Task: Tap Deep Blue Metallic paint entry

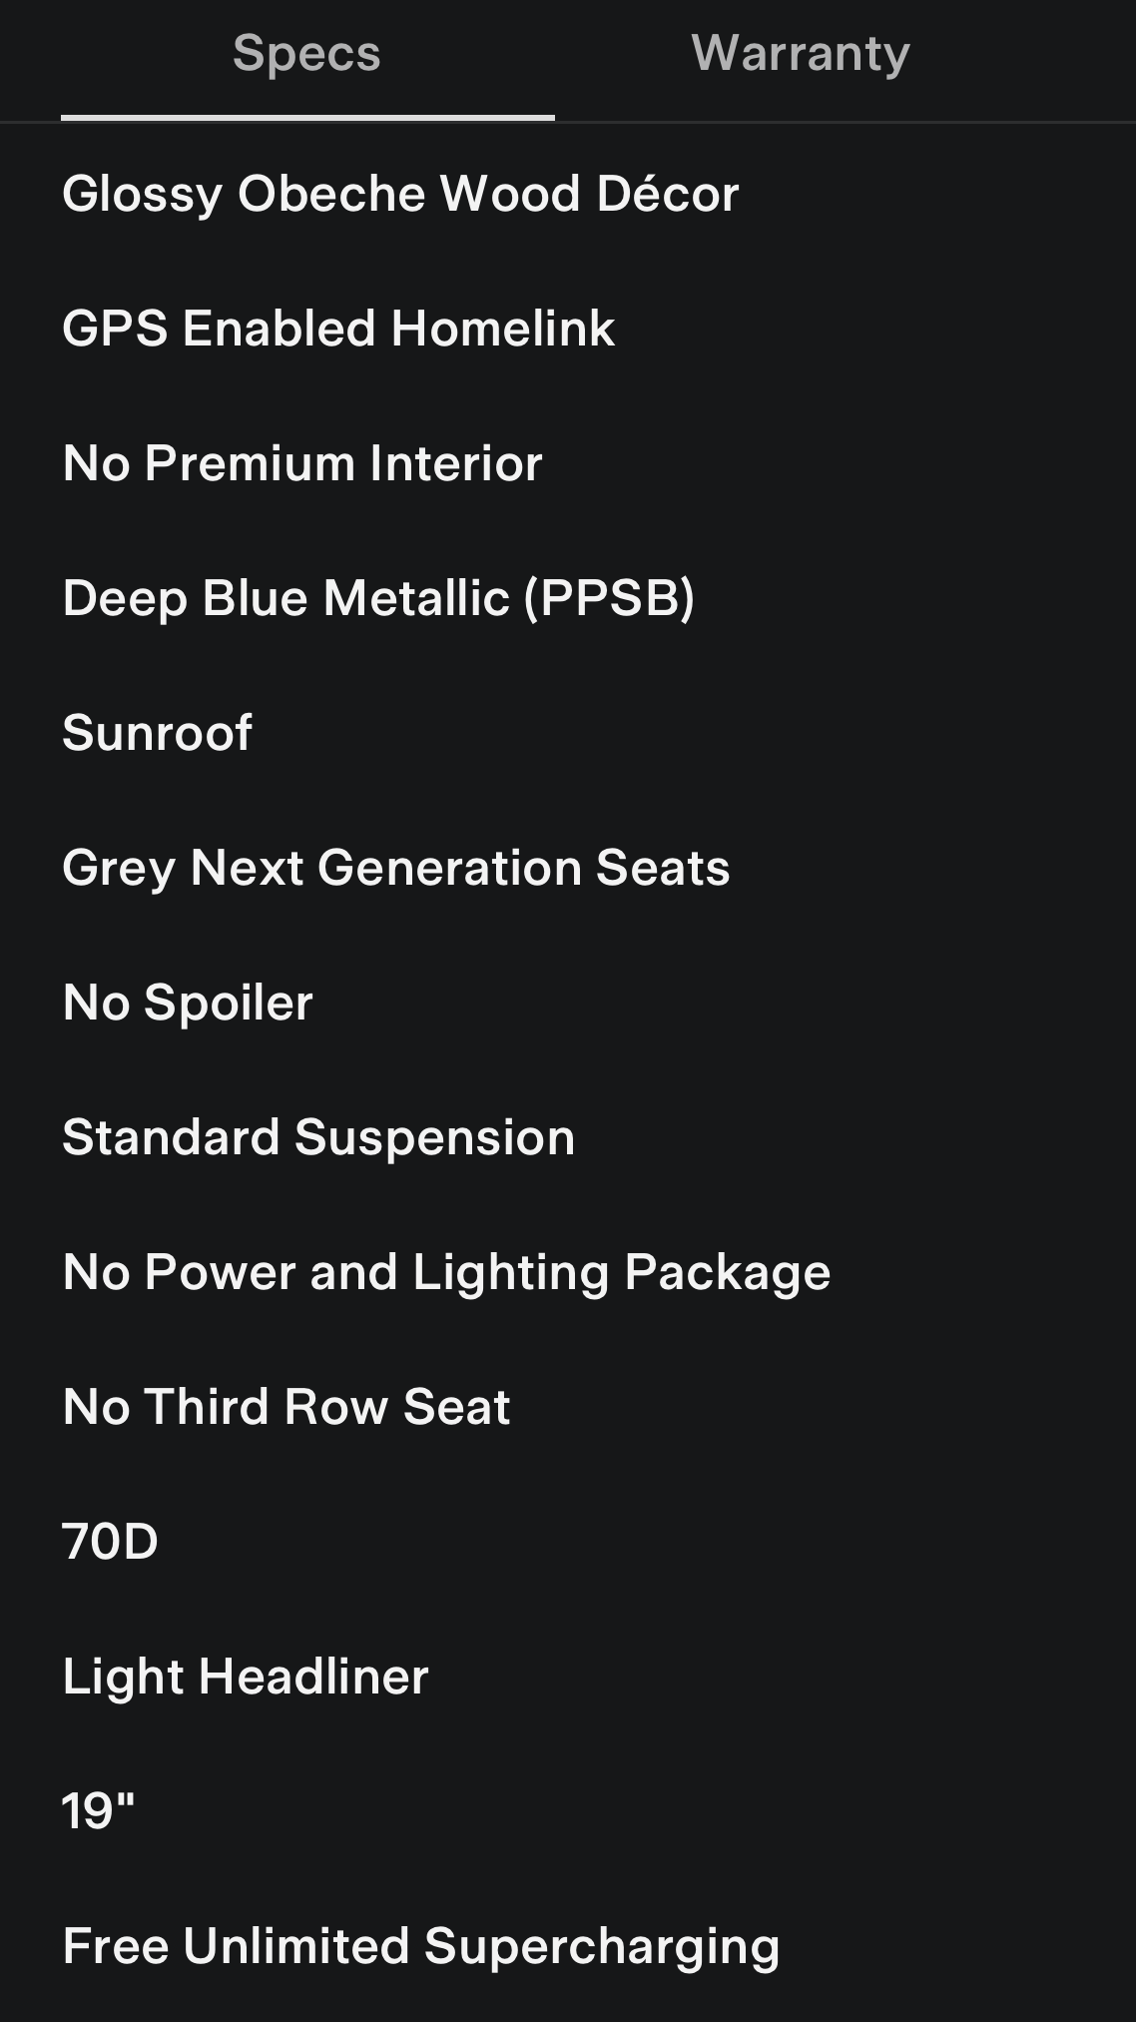Action: pos(377,598)
